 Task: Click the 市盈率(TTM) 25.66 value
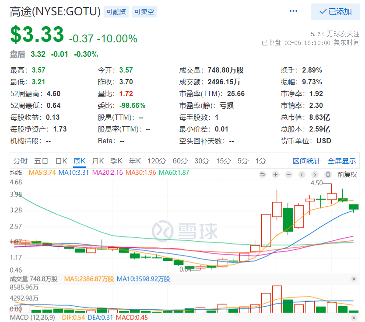236,93
